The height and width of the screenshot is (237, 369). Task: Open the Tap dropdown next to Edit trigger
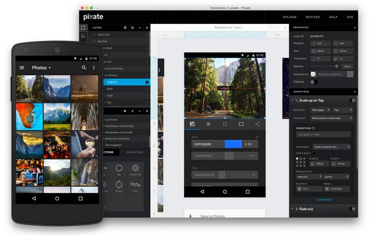[x=342, y=110]
